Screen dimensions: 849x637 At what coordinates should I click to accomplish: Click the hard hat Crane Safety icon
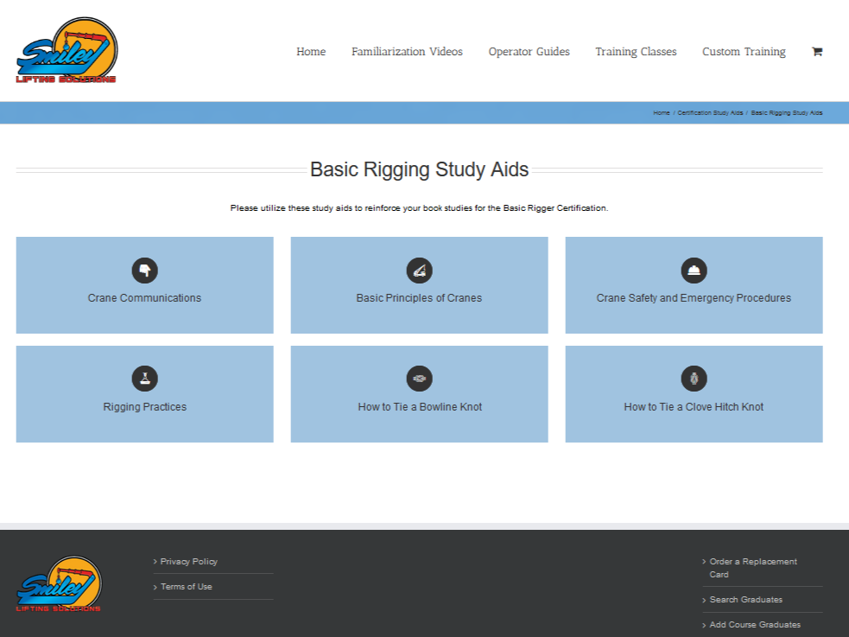coord(694,271)
